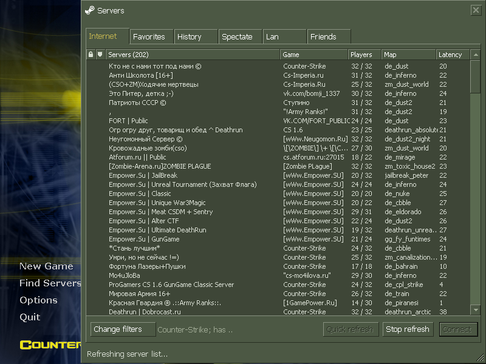This screenshot has width=486, height=364.
Task: Select server 'FORT | Public'
Action: point(278,121)
